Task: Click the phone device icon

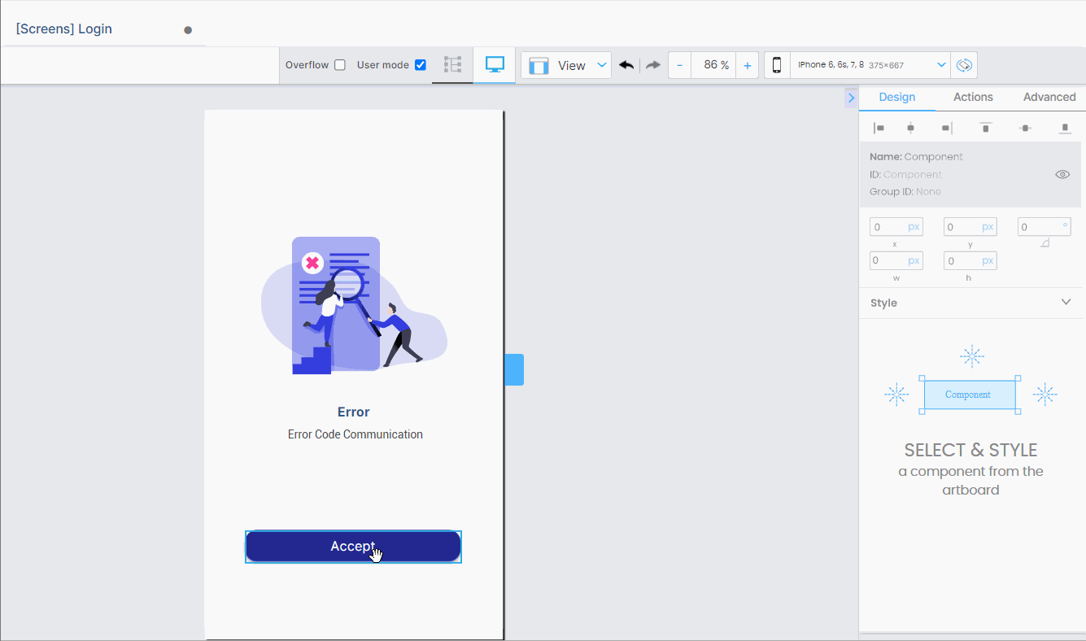Action: (777, 65)
